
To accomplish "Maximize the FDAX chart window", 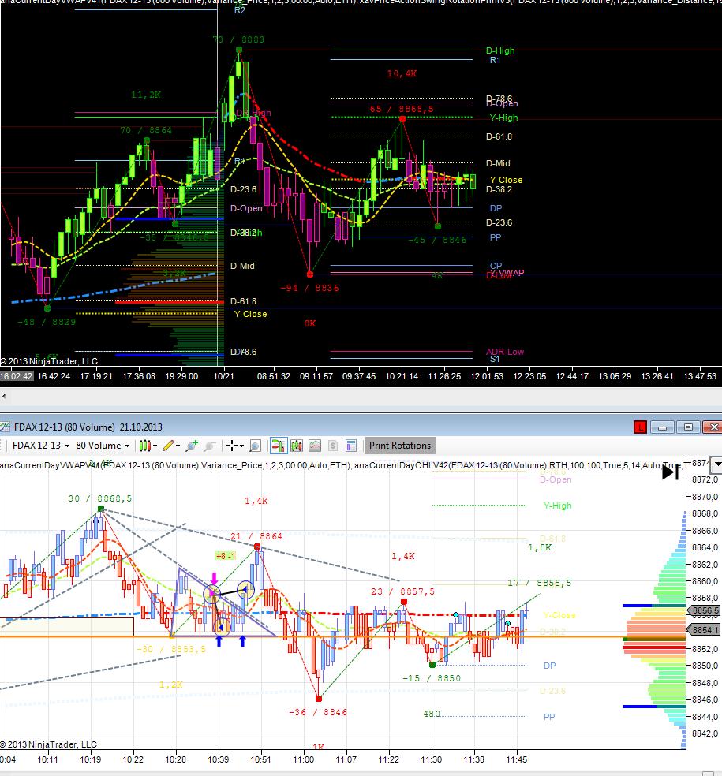I will pyautogui.click(x=688, y=427).
